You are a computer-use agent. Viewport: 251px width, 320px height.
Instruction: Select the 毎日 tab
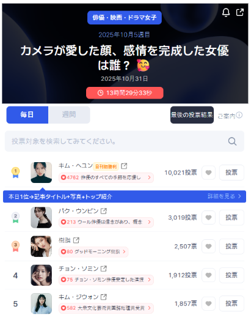[x=27, y=115]
